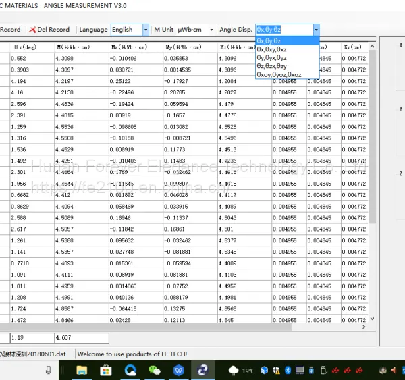Select the Mz cell 4.479

244,104
